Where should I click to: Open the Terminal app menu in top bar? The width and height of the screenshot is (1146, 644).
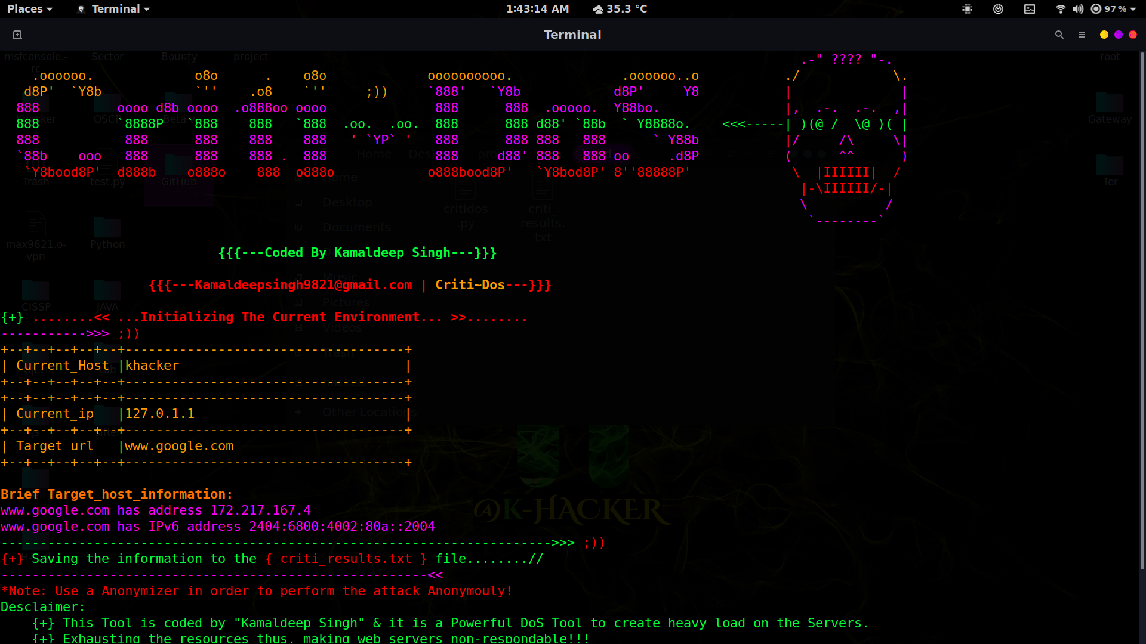point(114,9)
